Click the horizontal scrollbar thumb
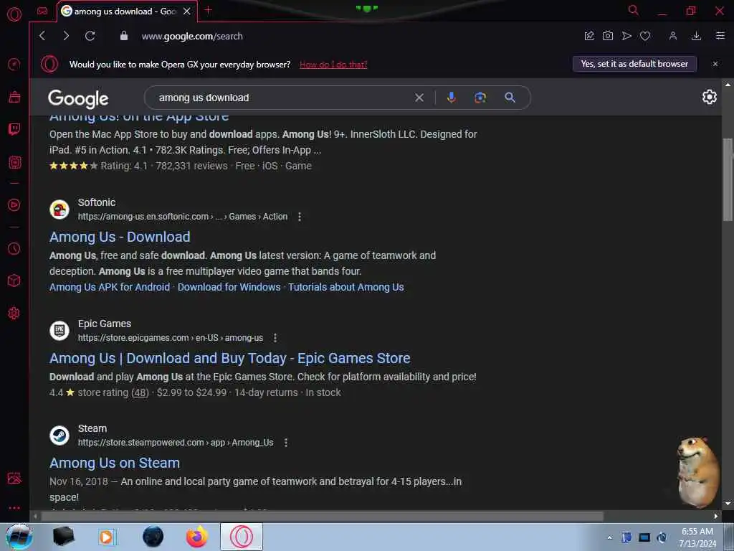The image size is (734, 551). click(322, 516)
